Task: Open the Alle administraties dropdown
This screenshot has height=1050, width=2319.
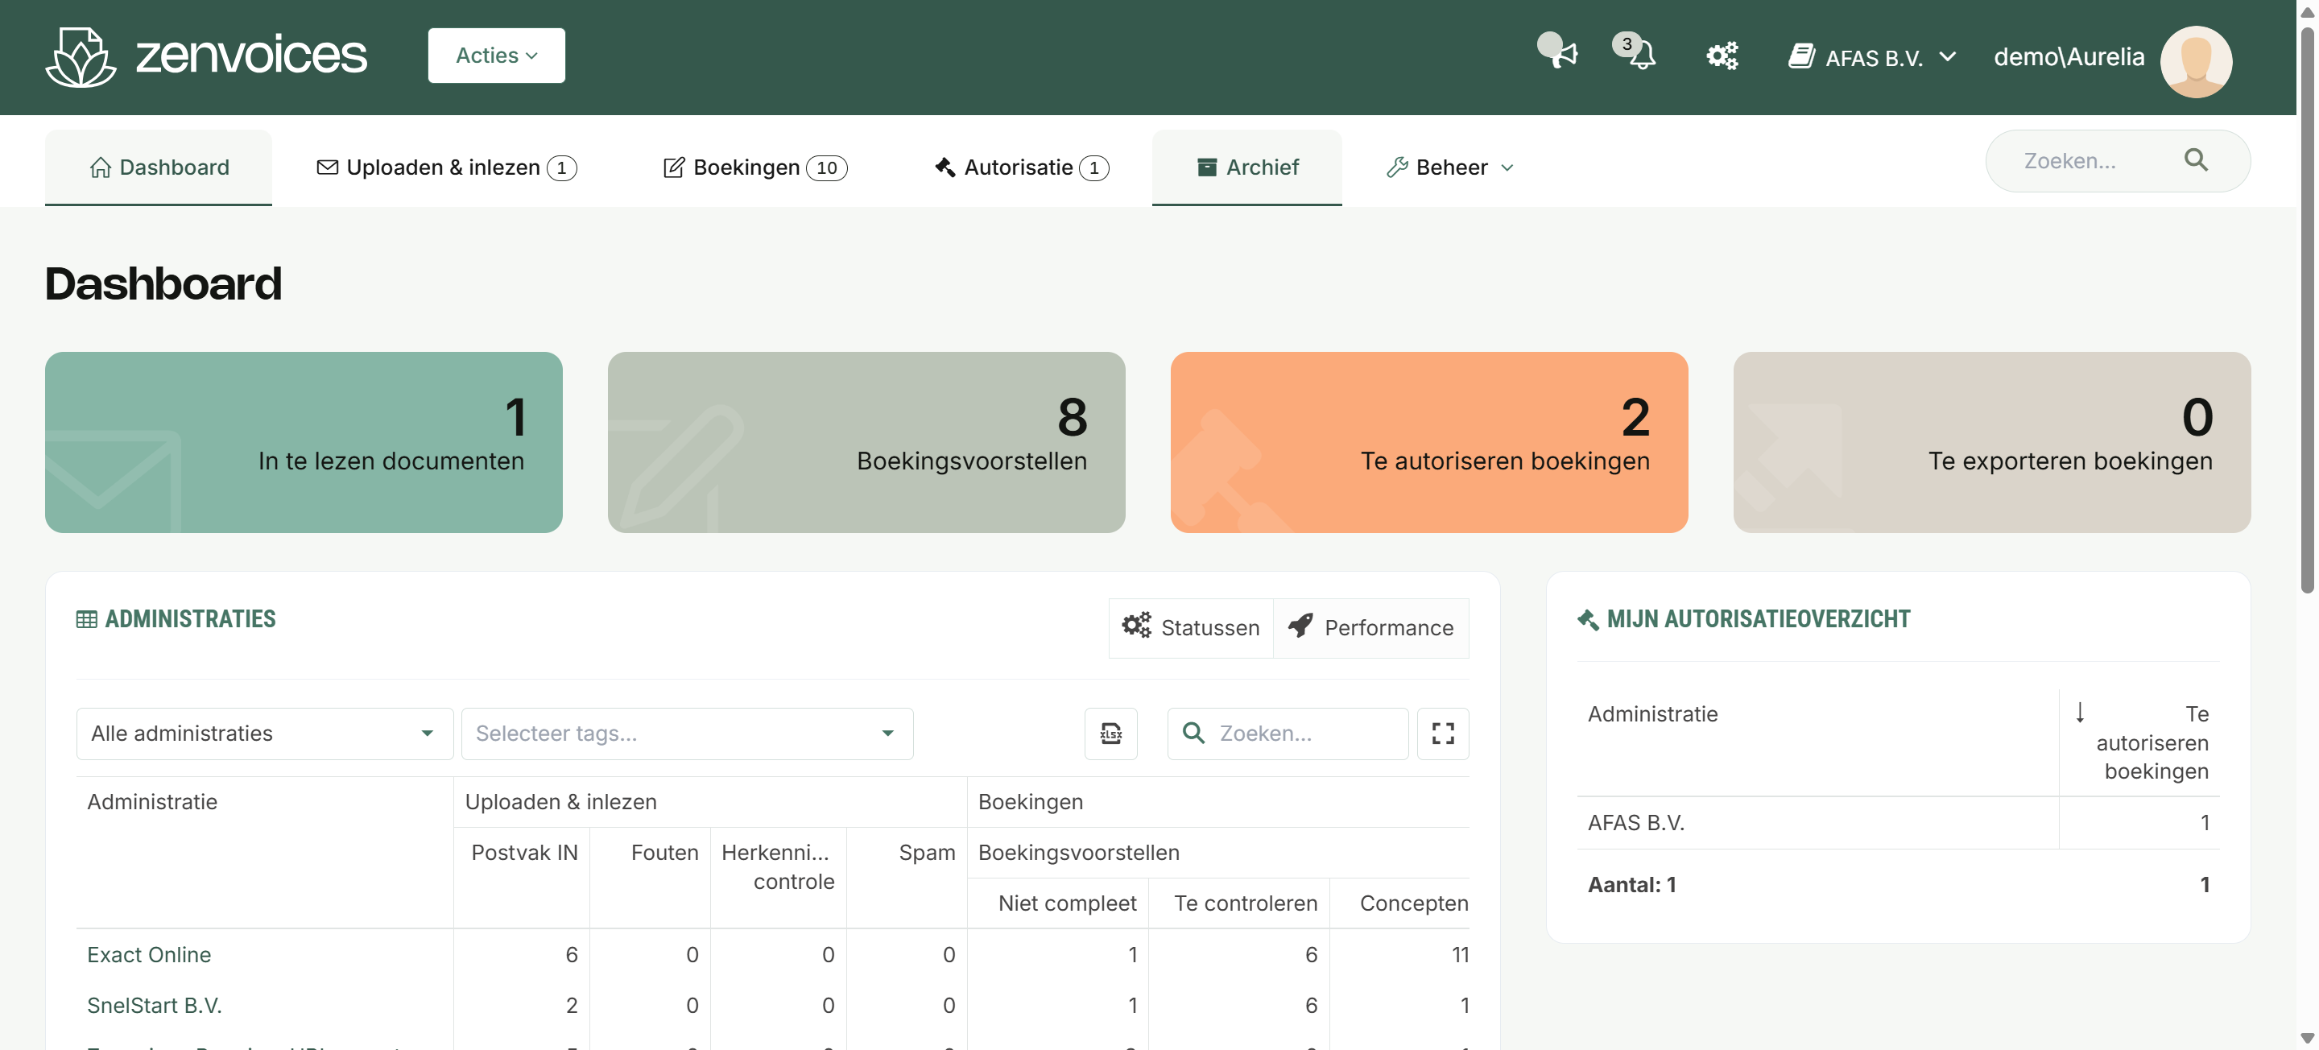Action: click(264, 733)
